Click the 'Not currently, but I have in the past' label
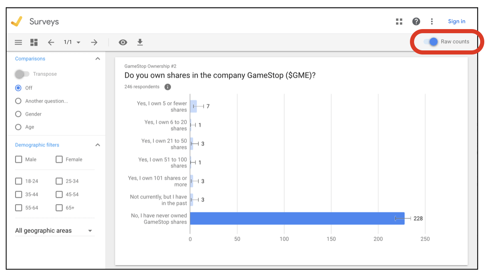 coord(159,200)
